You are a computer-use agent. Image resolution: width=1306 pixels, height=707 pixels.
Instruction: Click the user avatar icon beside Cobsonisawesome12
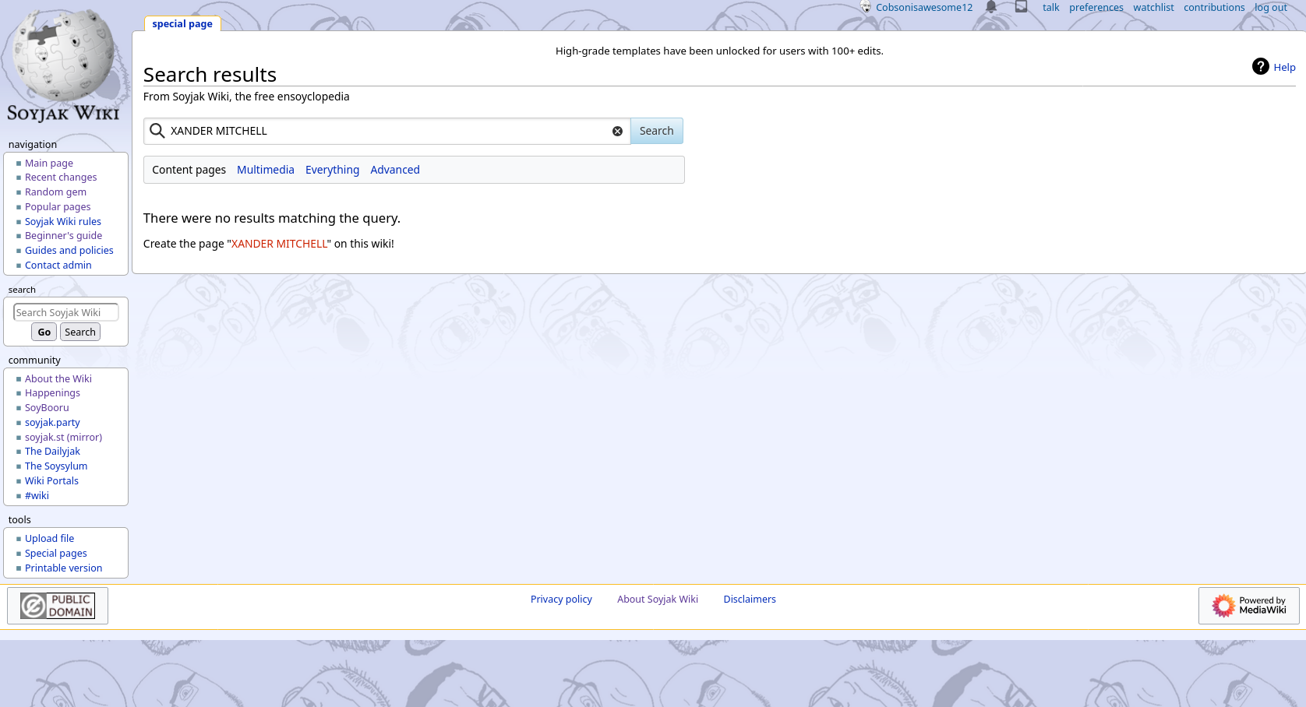866,7
